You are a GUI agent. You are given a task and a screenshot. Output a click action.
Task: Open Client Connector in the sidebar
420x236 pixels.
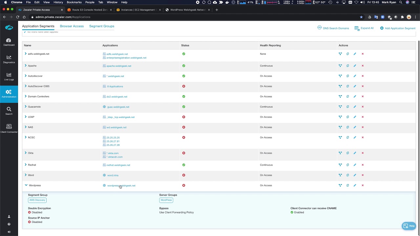point(9,128)
